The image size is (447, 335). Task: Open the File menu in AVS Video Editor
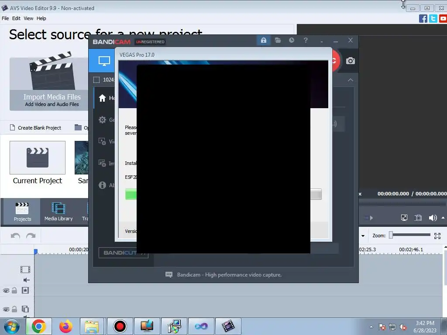(5, 18)
